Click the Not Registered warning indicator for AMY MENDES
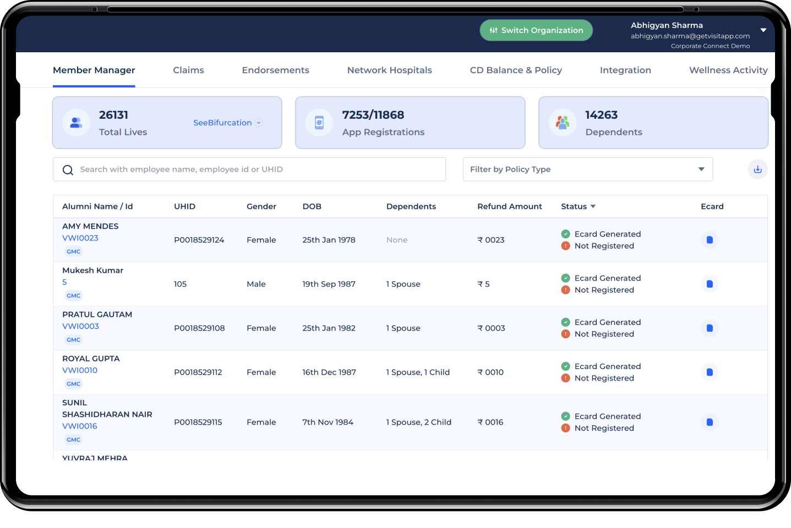This screenshot has height=528, width=791. click(x=565, y=246)
